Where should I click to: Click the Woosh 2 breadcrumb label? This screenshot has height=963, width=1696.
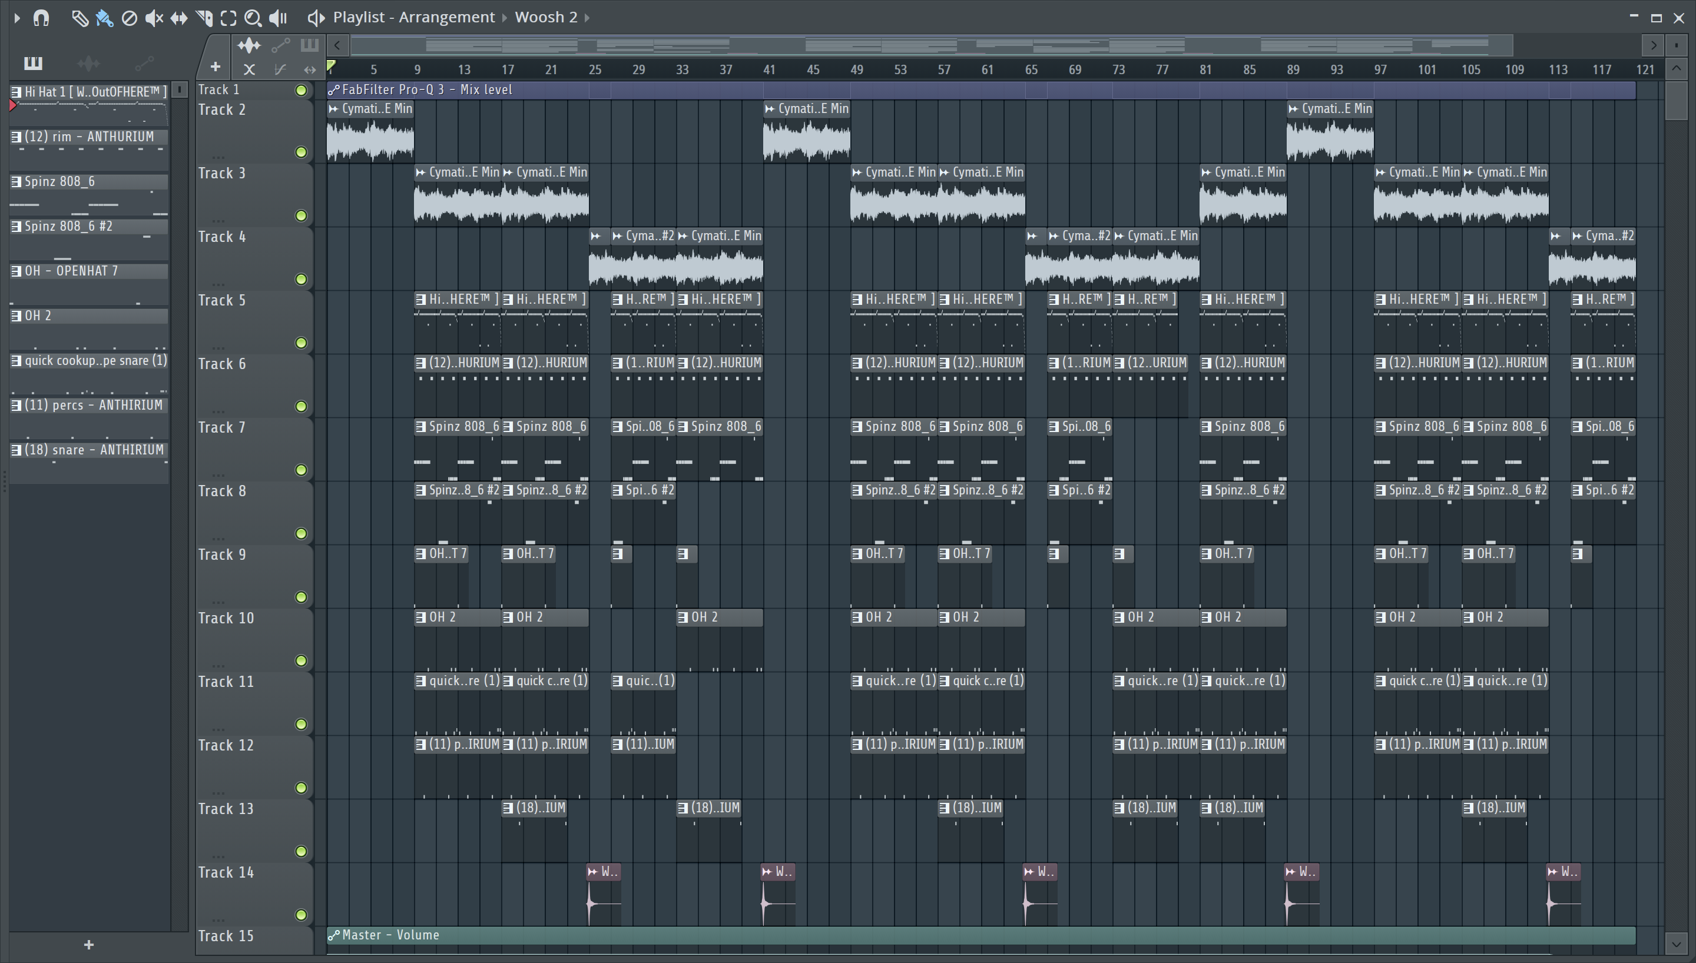(546, 17)
